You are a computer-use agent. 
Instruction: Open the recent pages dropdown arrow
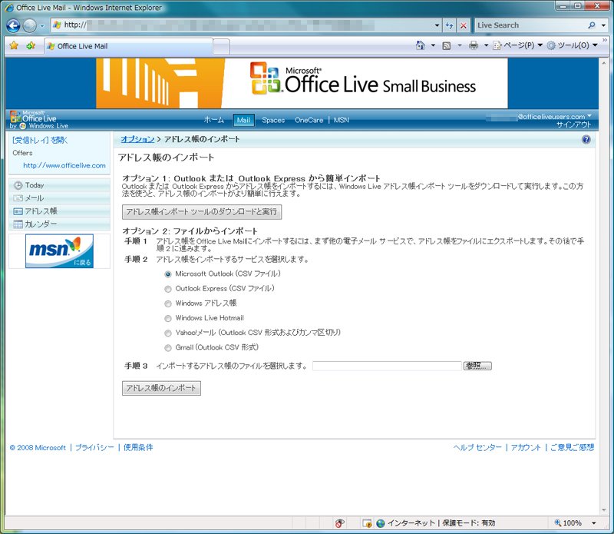[42, 26]
